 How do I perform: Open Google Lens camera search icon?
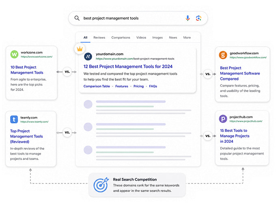198,18
